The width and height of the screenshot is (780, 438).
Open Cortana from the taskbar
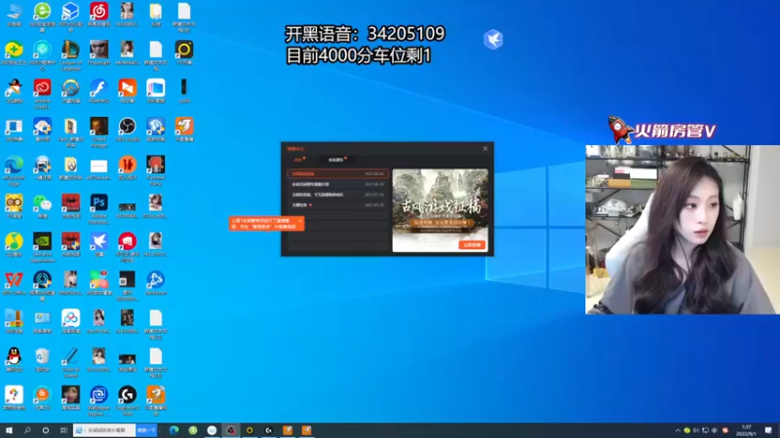(45, 430)
